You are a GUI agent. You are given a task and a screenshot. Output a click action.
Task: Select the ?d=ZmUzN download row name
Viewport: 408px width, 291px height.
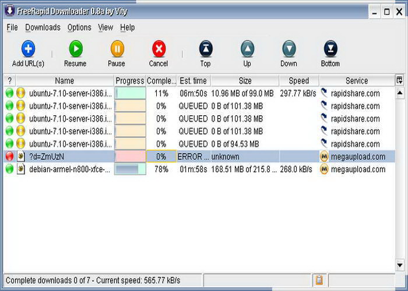point(46,157)
